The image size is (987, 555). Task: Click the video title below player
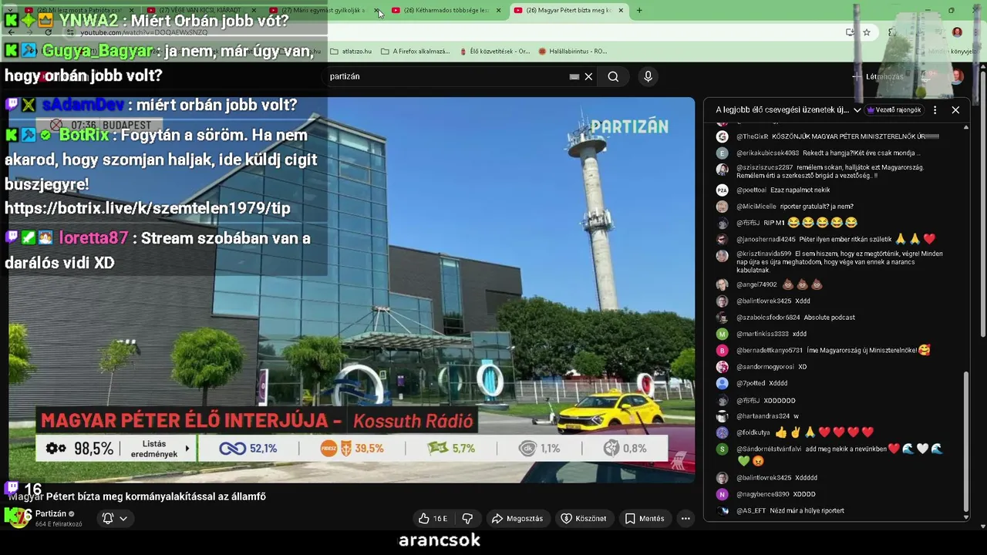point(137,496)
